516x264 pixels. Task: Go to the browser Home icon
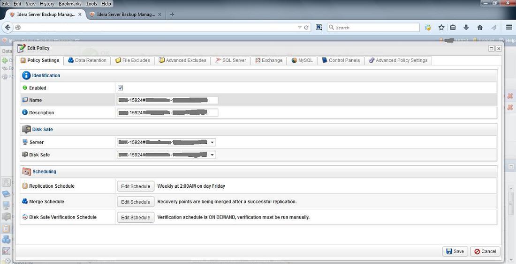click(x=480, y=28)
